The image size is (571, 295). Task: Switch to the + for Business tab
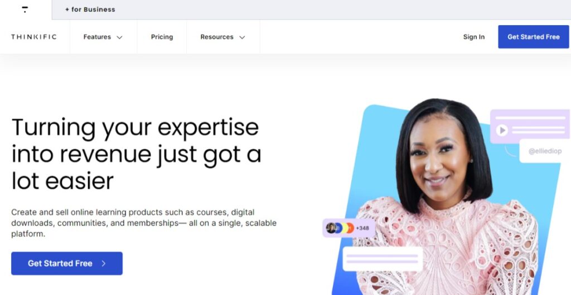pos(90,9)
